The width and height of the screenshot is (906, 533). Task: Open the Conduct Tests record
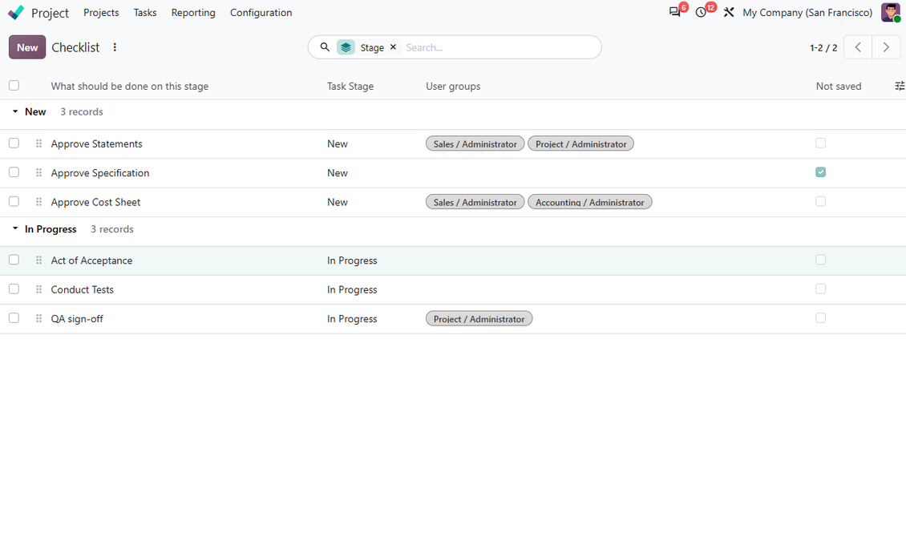[x=82, y=289]
